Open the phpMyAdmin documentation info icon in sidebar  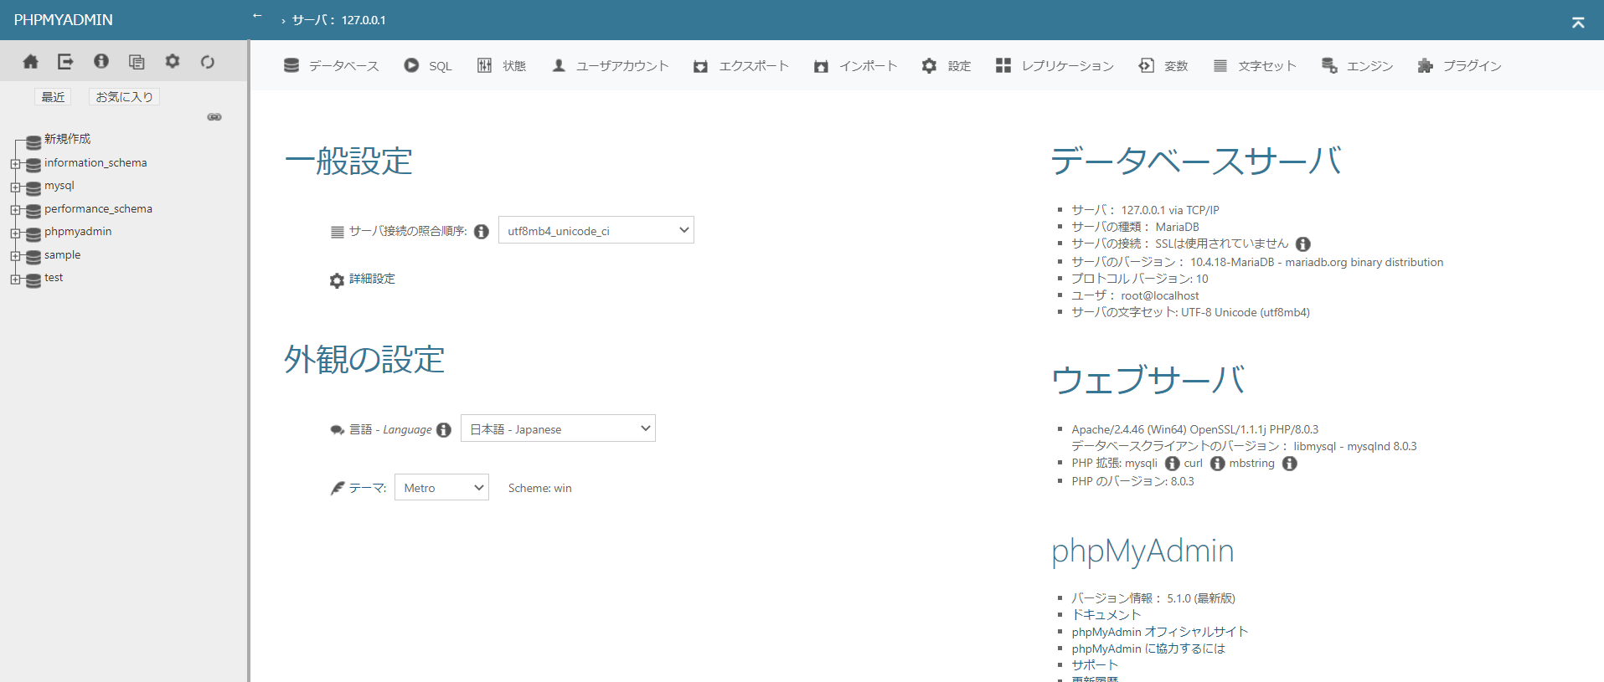tap(101, 61)
